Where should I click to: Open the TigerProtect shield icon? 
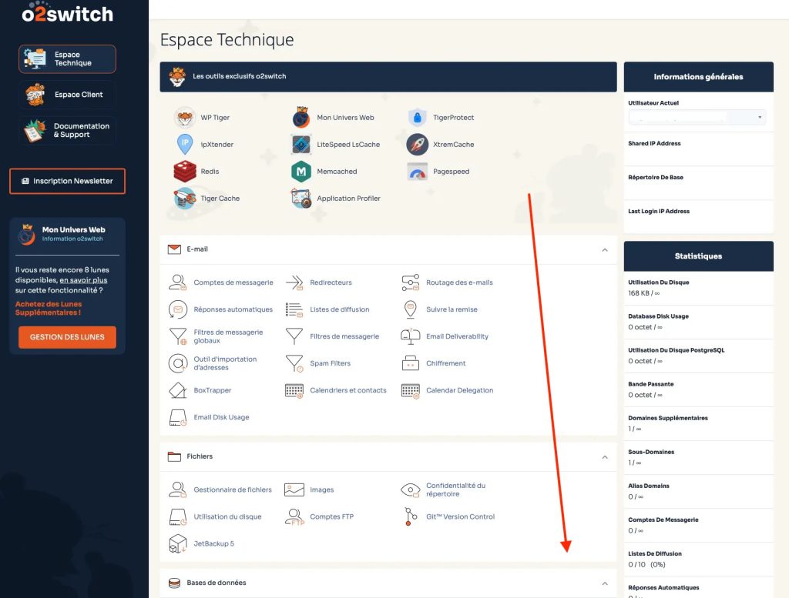click(x=417, y=118)
